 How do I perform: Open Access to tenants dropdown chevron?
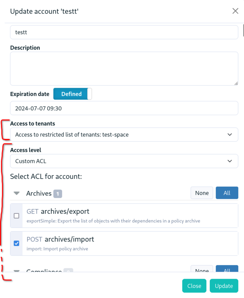point(229,134)
